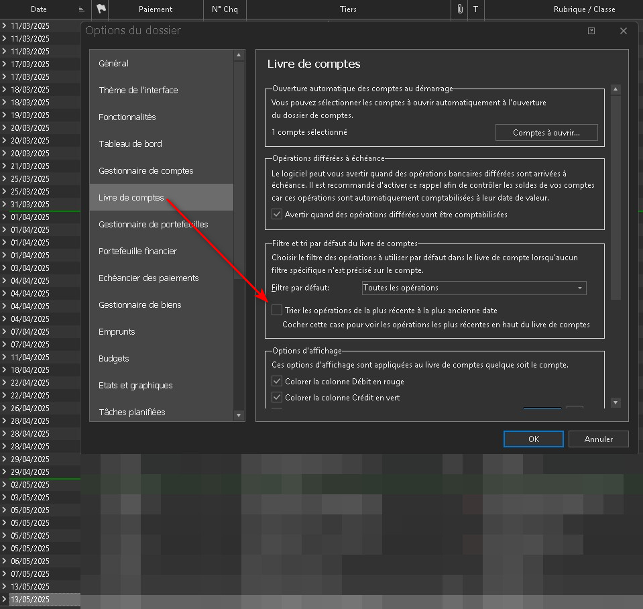Click the Date column sort icon
This screenshot has height=609, width=643.
point(81,9)
